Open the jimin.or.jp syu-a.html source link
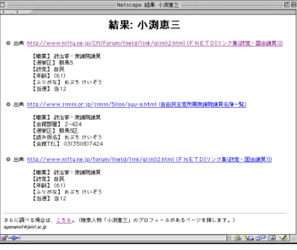This screenshot has width=297, height=250. coord(137,104)
